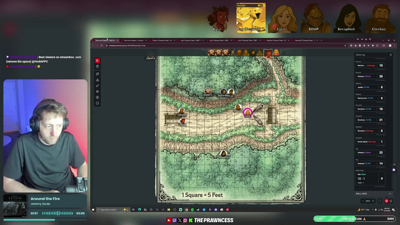This screenshot has height=225, width=400.
Task: Switch to first Lyra's Character Sheet tab
Action: click(219, 40)
